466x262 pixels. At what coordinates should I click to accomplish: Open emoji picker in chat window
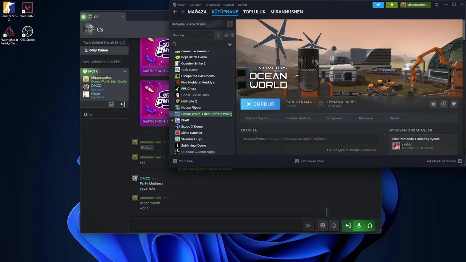point(323,226)
